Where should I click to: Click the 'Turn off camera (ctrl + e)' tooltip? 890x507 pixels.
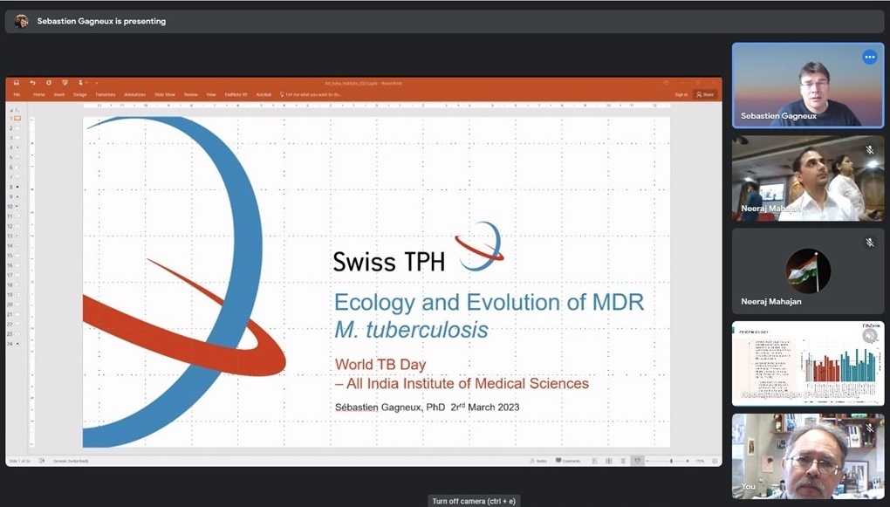(x=474, y=501)
